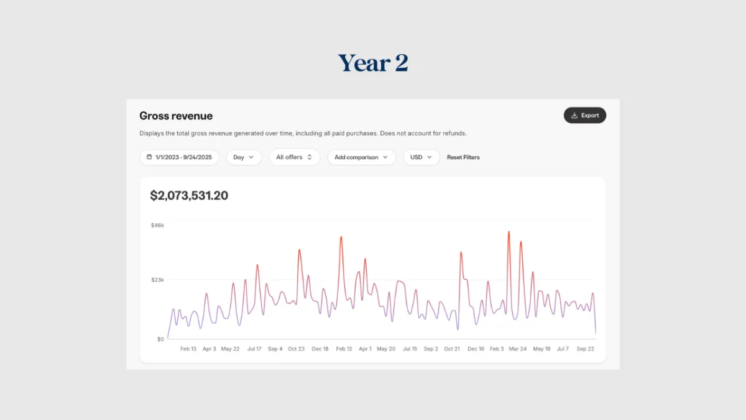This screenshot has height=420, width=746.
Task: Click the Reset Filters link
Action: [463, 157]
